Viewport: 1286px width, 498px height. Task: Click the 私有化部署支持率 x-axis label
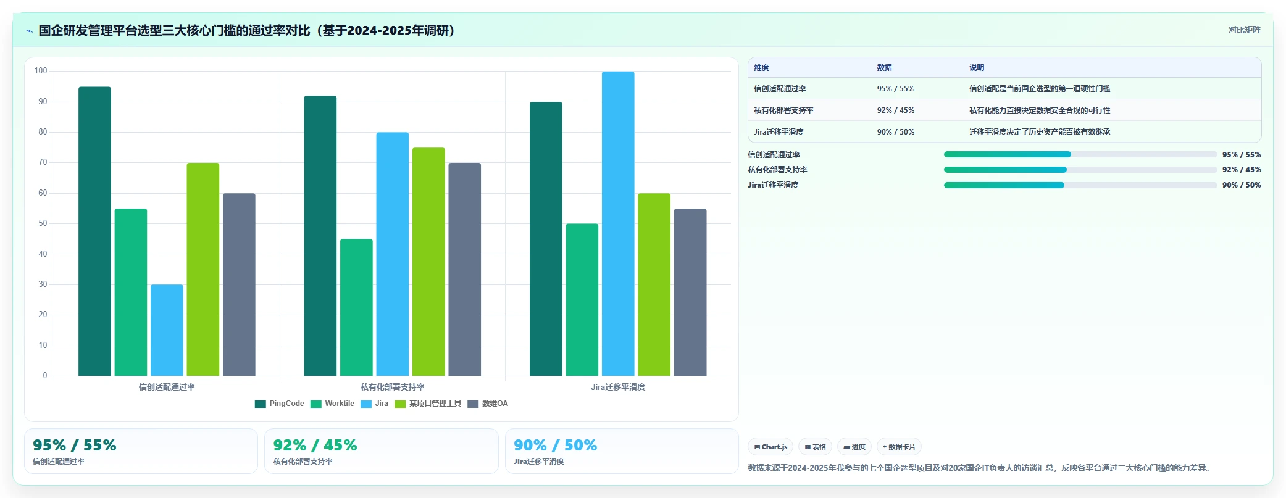393,387
